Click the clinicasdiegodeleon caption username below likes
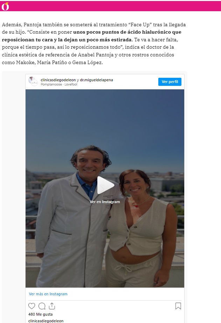Screen dimensions: 221x323 46,321
